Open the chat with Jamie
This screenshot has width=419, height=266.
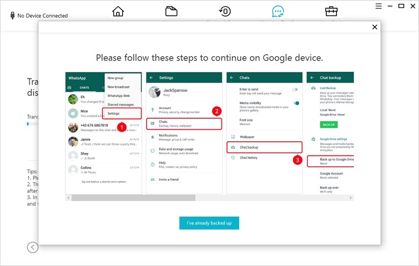point(103,142)
